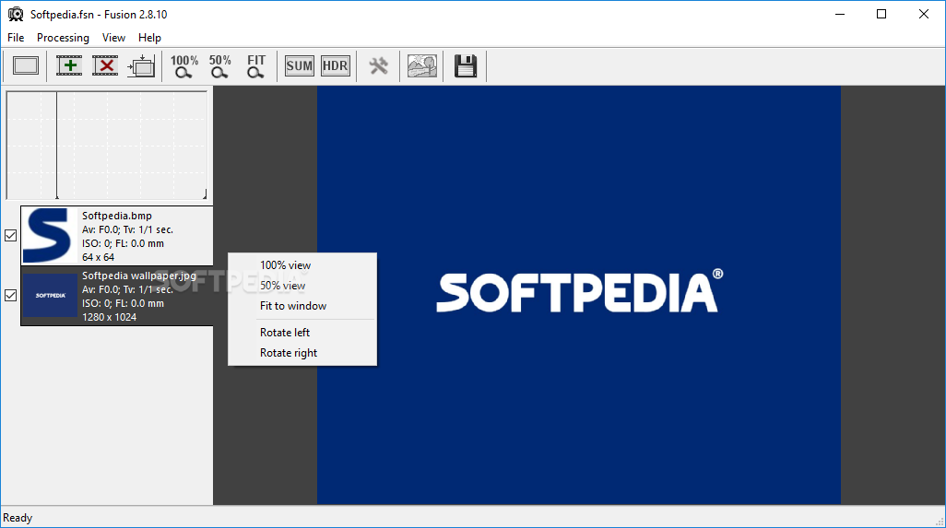Open settings via hammer and wrench icon
This screenshot has height=528, width=946.
(x=379, y=65)
